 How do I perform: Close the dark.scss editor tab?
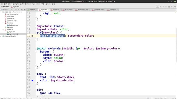(60, 10)
